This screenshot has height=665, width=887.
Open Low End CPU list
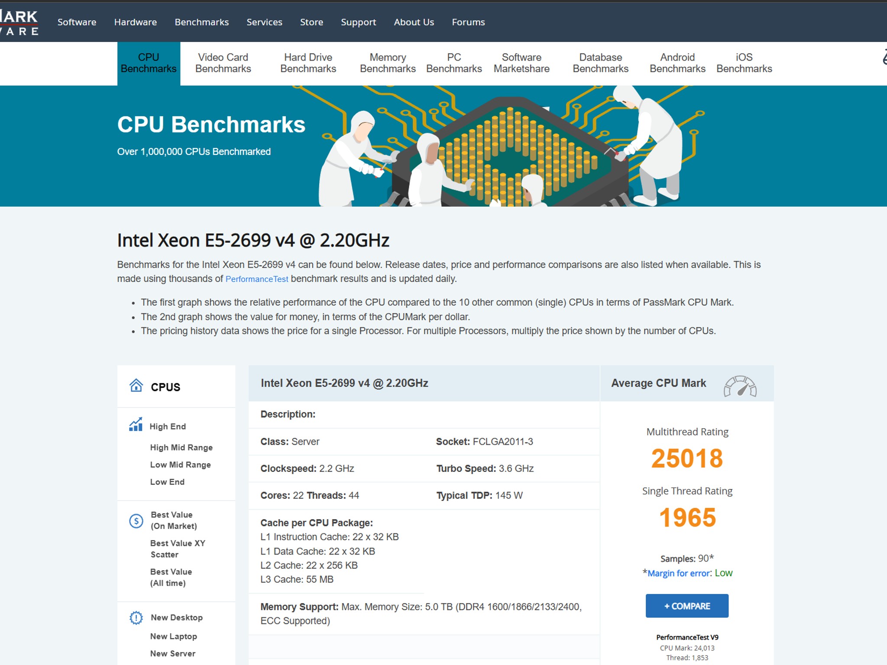pyautogui.click(x=167, y=482)
